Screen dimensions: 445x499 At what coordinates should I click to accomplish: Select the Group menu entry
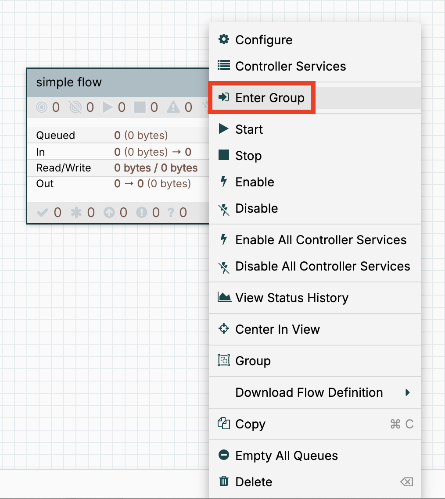pos(253,361)
